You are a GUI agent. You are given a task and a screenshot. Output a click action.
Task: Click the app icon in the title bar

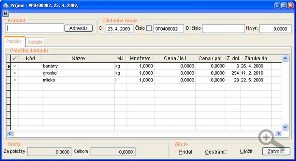point(6,5)
